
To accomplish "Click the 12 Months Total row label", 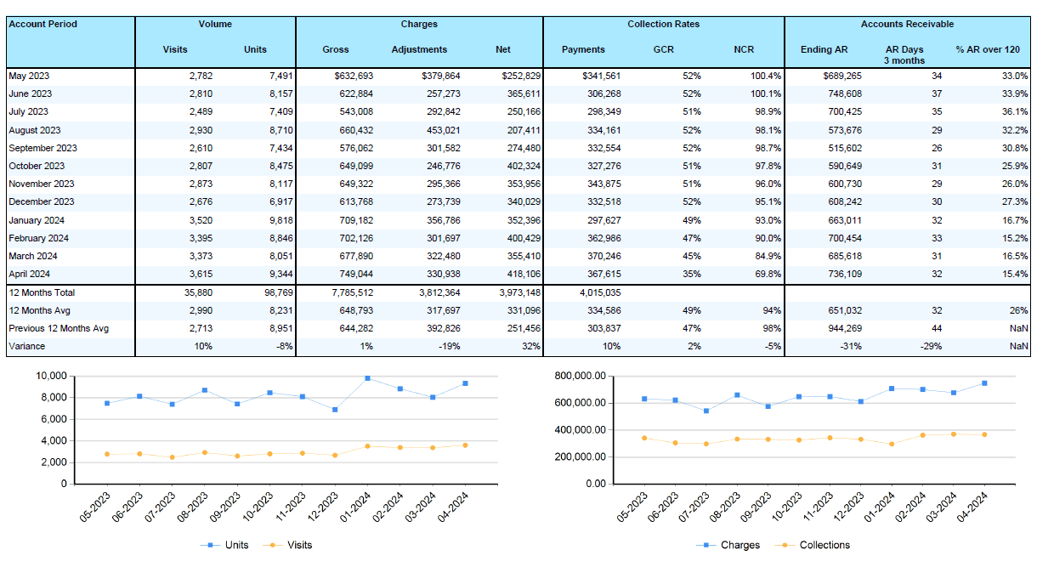I will [x=42, y=292].
